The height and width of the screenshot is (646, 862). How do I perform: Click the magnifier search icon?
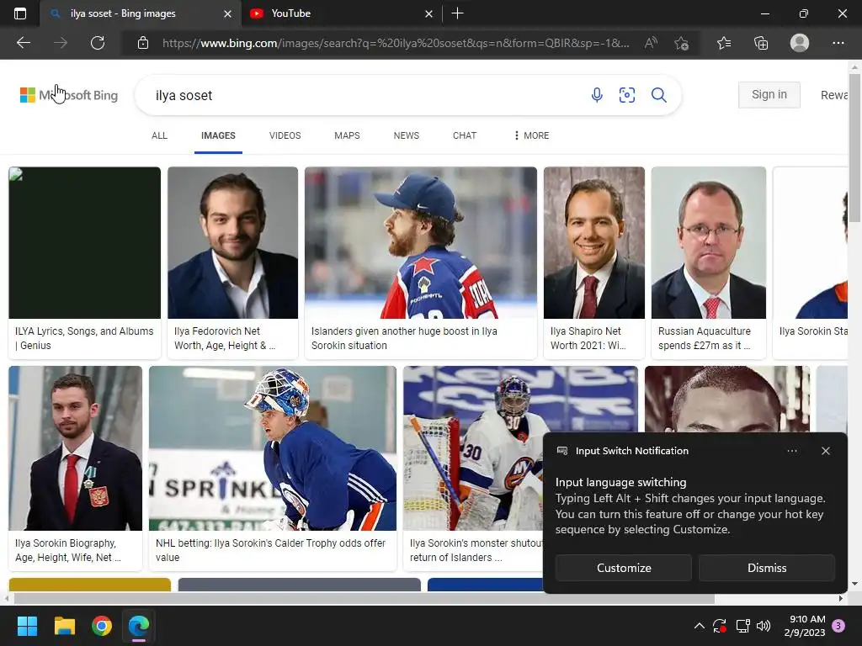coord(658,95)
